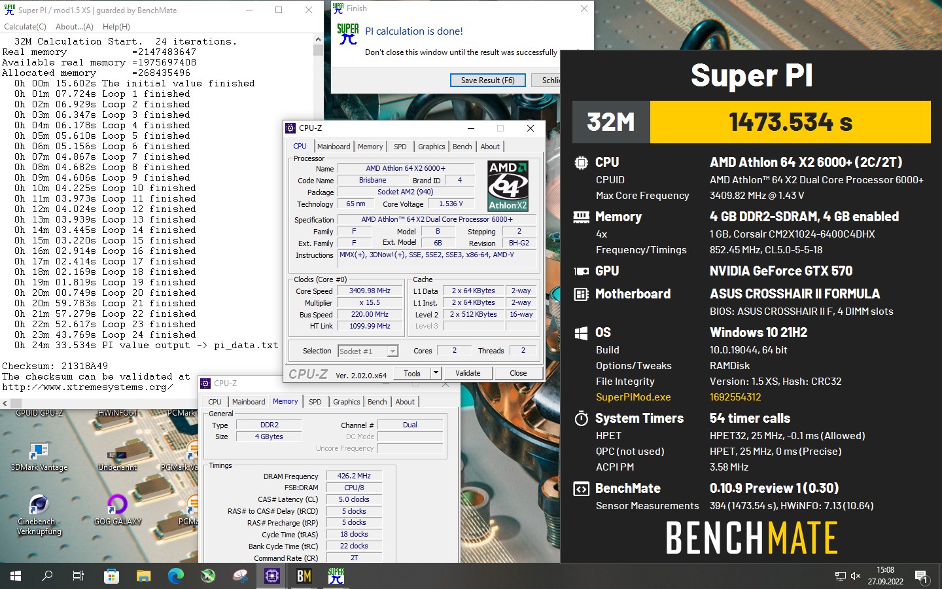This screenshot has width=942, height=589.
Task: Switch to CPU-Z via its taskbar icon
Action: pos(272,576)
